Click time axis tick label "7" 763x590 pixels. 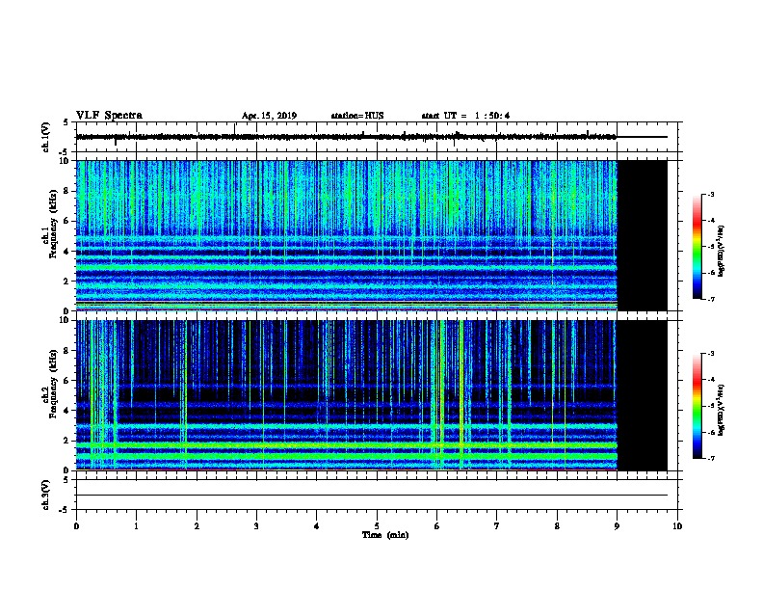coord(497,525)
